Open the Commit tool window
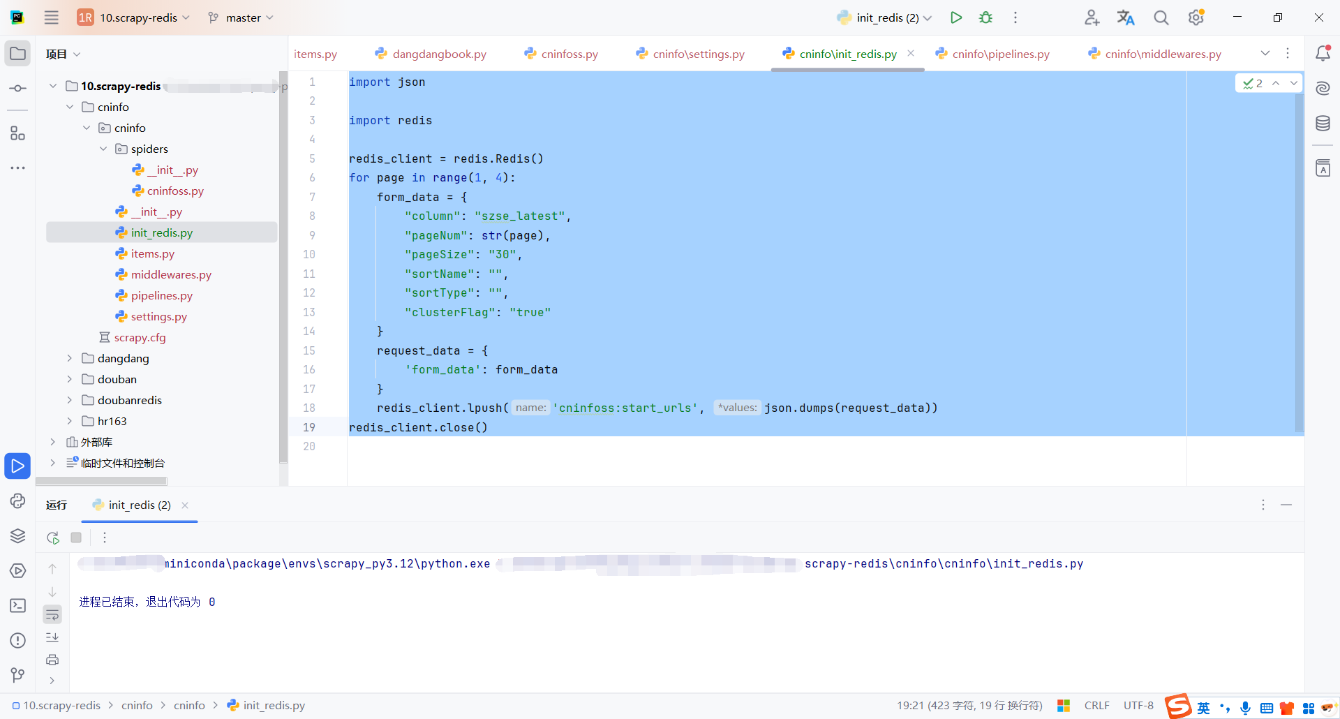 (x=17, y=89)
